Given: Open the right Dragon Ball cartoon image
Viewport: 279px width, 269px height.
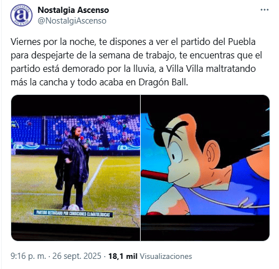Looking at the screenshot, I should [205, 168].
